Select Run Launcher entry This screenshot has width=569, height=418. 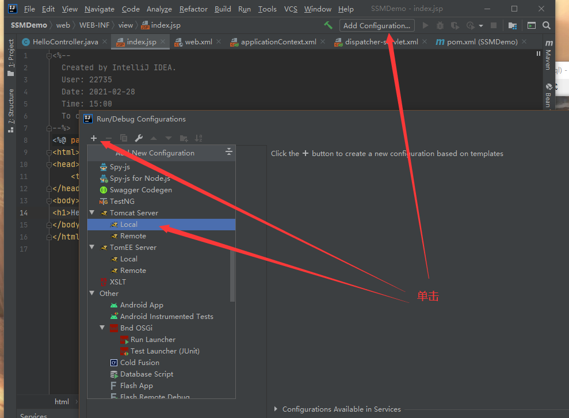(x=161, y=340)
